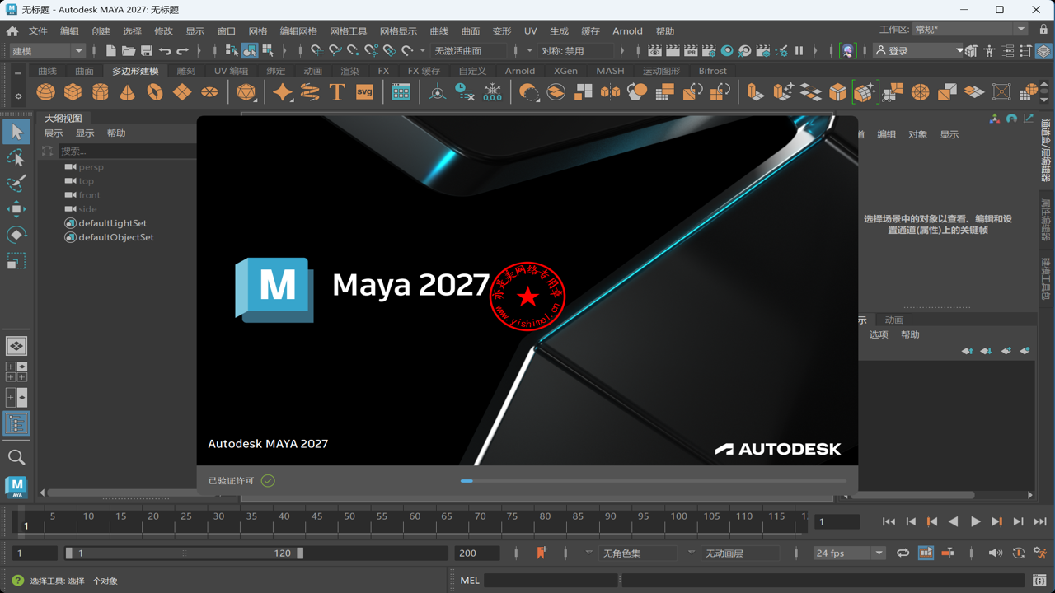Click the redo arrow icon
The width and height of the screenshot is (1055, 593).
[x=183, y=51]
